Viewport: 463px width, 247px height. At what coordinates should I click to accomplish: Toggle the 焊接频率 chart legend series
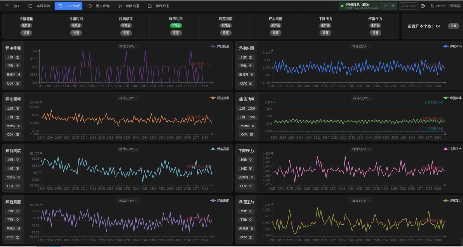219,98
